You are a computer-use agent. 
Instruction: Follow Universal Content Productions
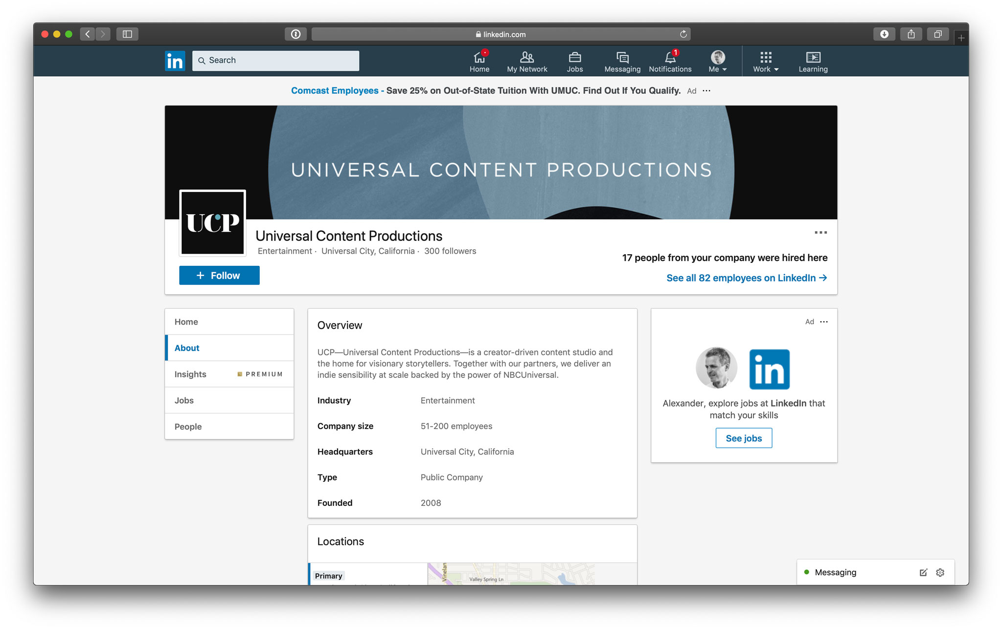point(219,275)
